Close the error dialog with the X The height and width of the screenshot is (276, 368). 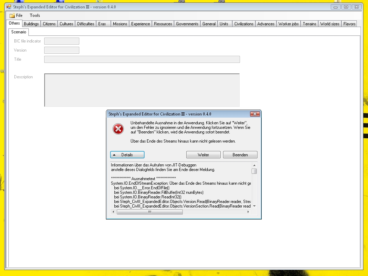(255, 114)
